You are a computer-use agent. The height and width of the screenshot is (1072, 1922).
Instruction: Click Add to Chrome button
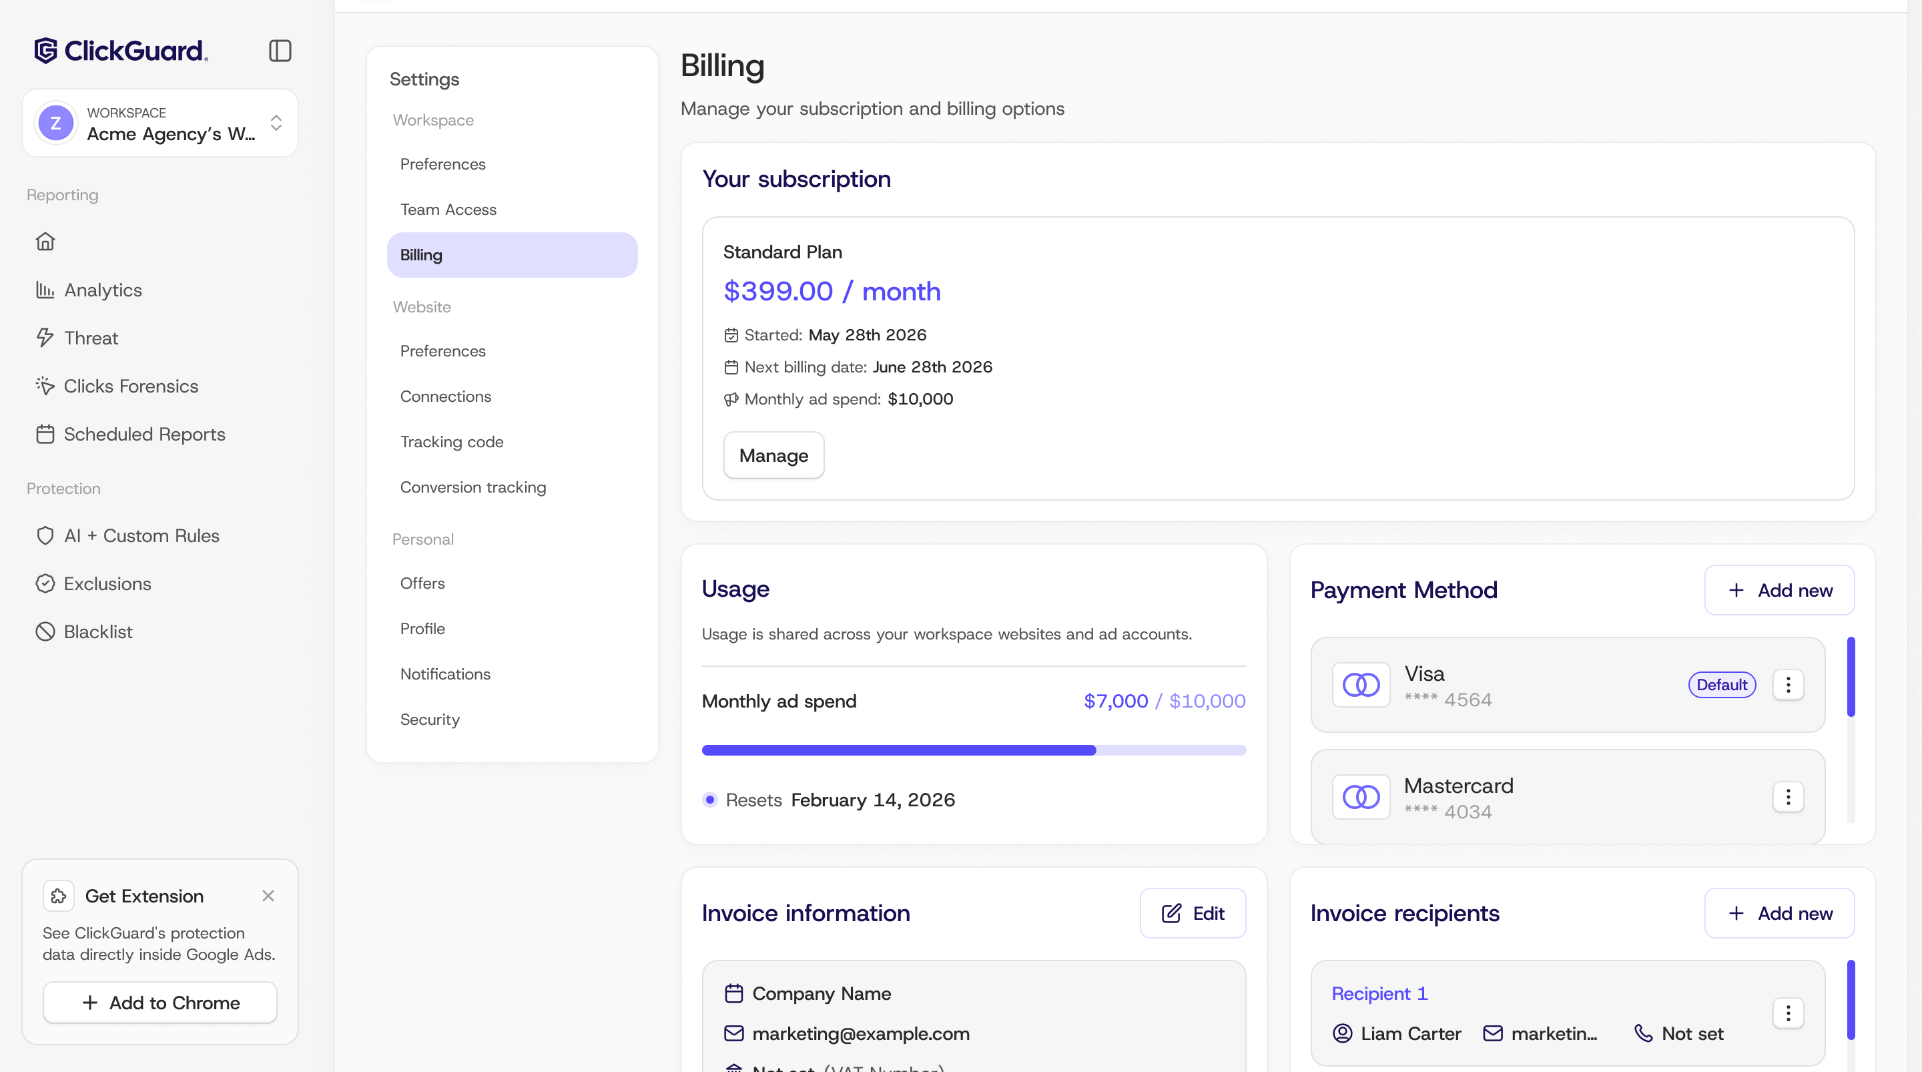tap(159, 1003)
